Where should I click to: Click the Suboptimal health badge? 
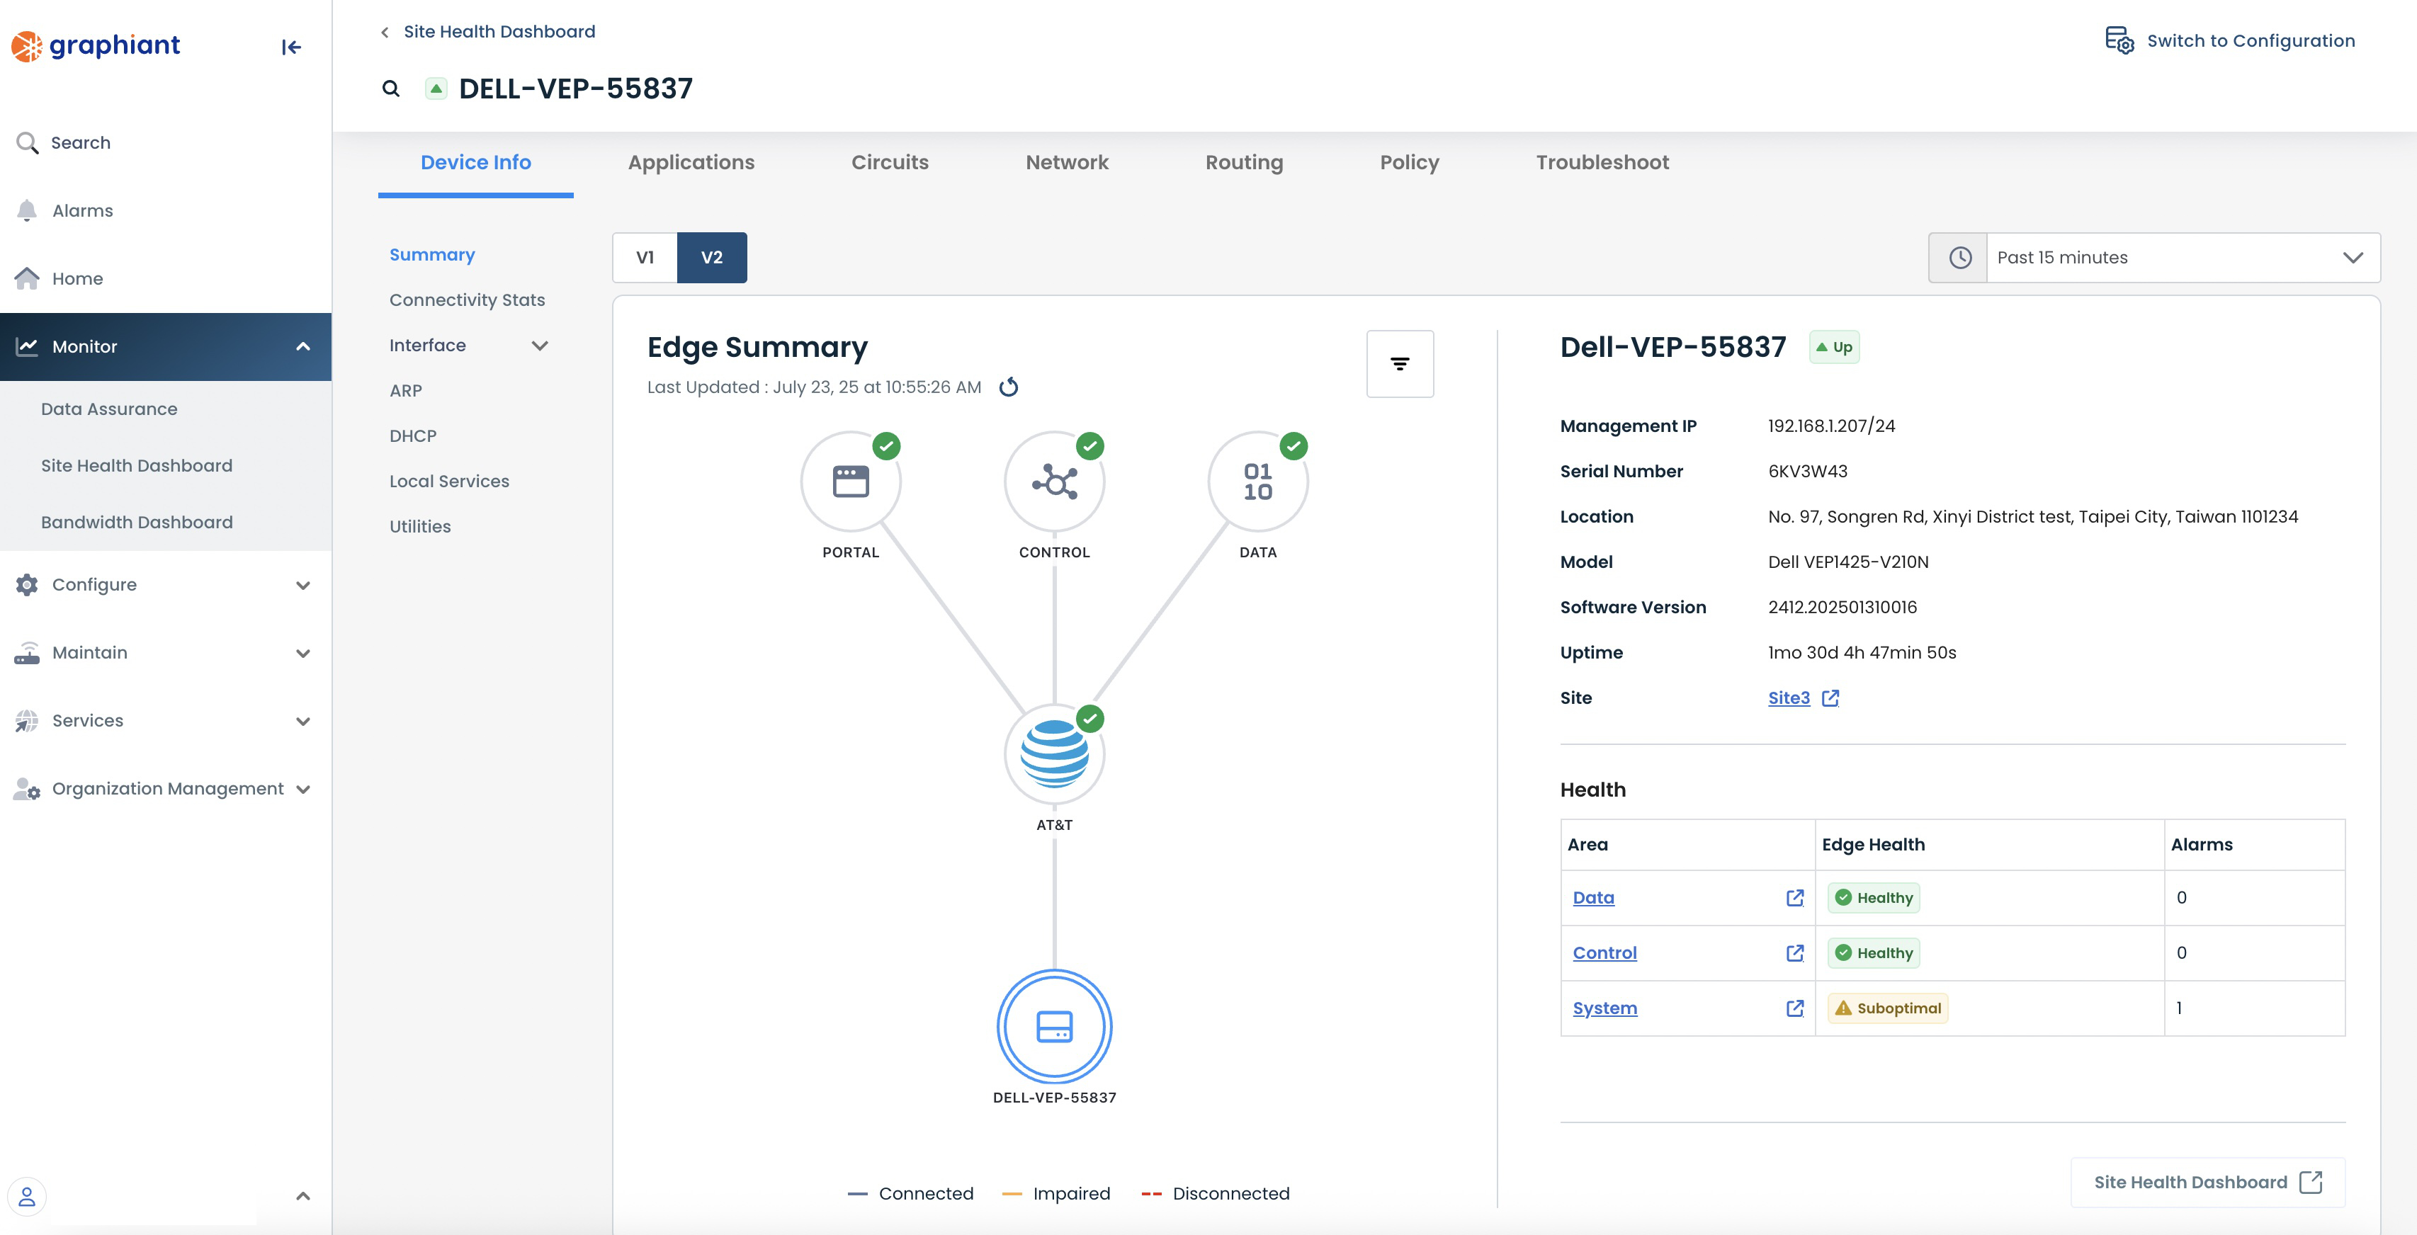1888,1009
